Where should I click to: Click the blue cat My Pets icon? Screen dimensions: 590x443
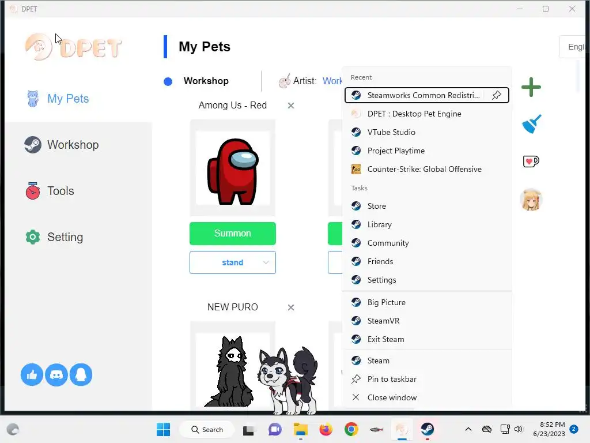click(x=33, y=99)
